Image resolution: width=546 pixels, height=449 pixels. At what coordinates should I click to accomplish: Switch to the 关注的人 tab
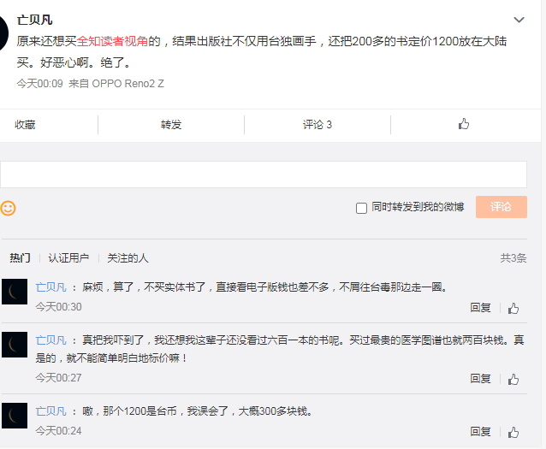click(x=128, y=258)
